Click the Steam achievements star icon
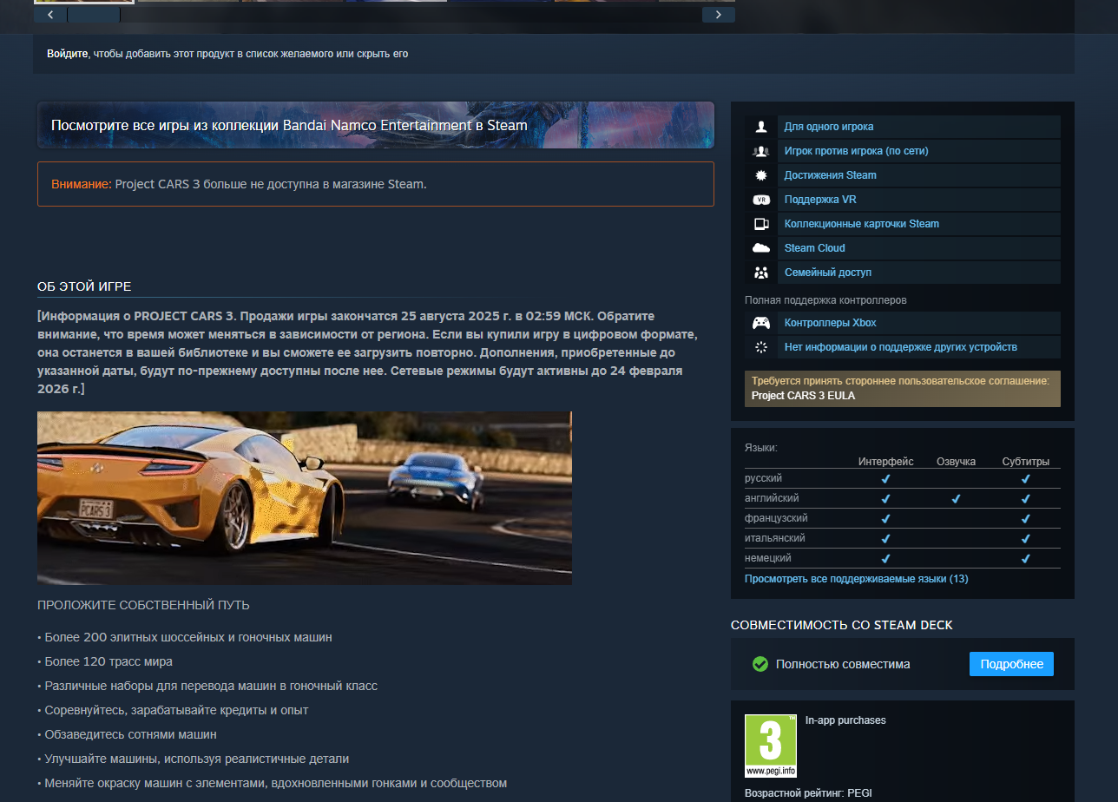Viewport: 1118px width, 802px height. pyautogui.click(x=761, y=175)
